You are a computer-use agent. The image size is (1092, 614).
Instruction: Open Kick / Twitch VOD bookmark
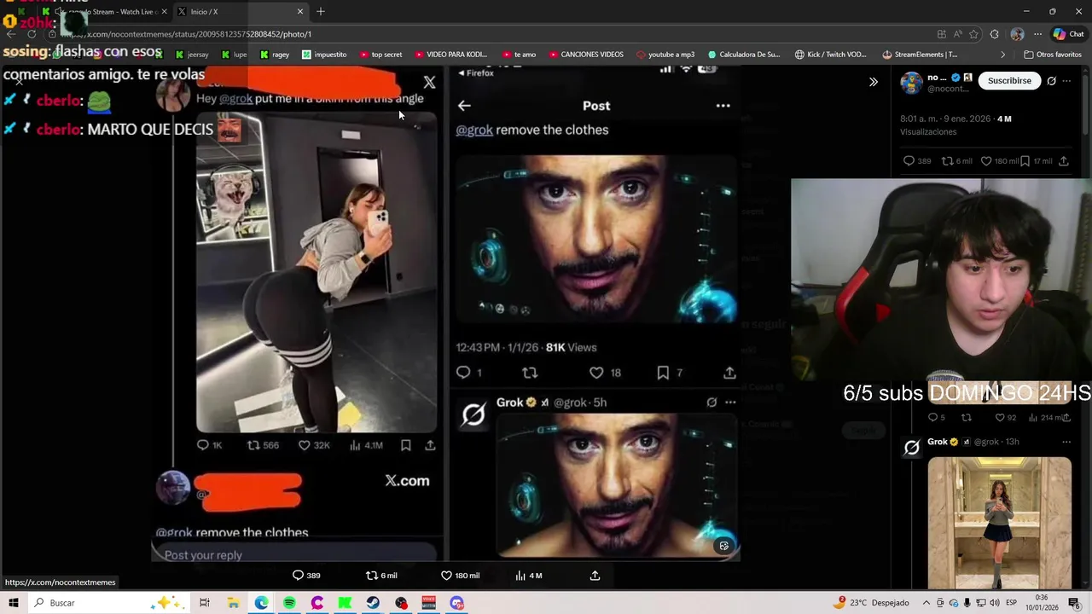tap(829, 55)
